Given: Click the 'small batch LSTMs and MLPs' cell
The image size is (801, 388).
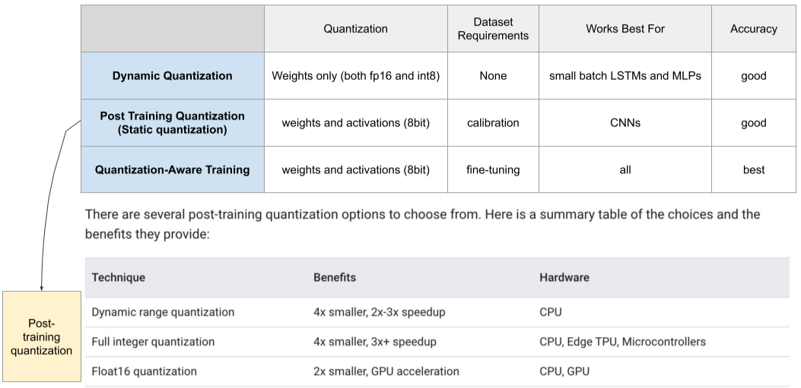Looking at the screenshot, I should [x=625, y=76].
